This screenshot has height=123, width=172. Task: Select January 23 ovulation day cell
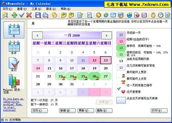tap(61, 76)
